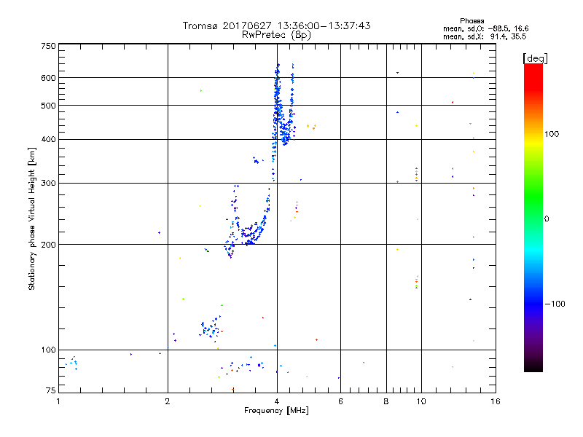Click the y-axis tick label '75'

coord(51,390)
